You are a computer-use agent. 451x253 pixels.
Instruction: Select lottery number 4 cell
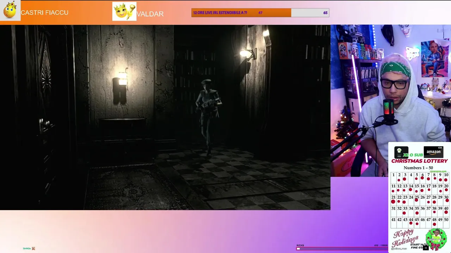tap(411, 177)
